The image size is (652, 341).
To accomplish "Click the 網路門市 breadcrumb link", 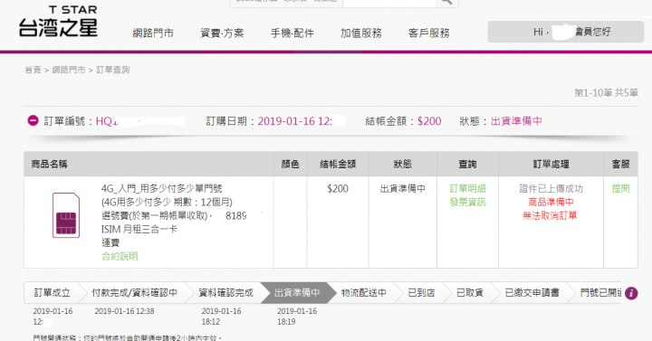I will coord(69,70).
